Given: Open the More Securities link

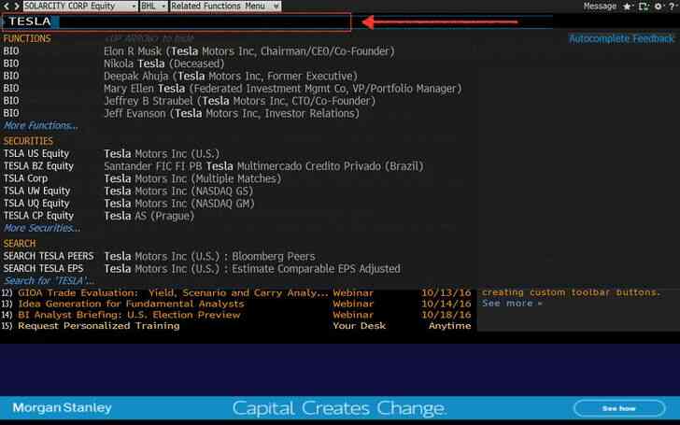Looking at the screenshot, I should [42, 228].
